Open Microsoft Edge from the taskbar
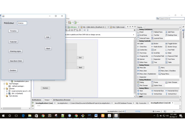This screenshot has width=185, height=132. point(23,116)
